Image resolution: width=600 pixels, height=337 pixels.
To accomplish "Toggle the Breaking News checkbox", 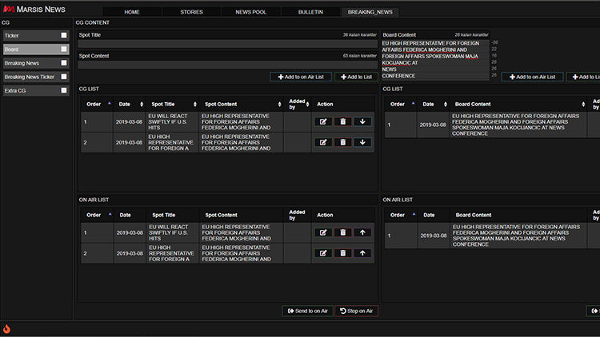I will pyautogui.click(x=63, y=63).
